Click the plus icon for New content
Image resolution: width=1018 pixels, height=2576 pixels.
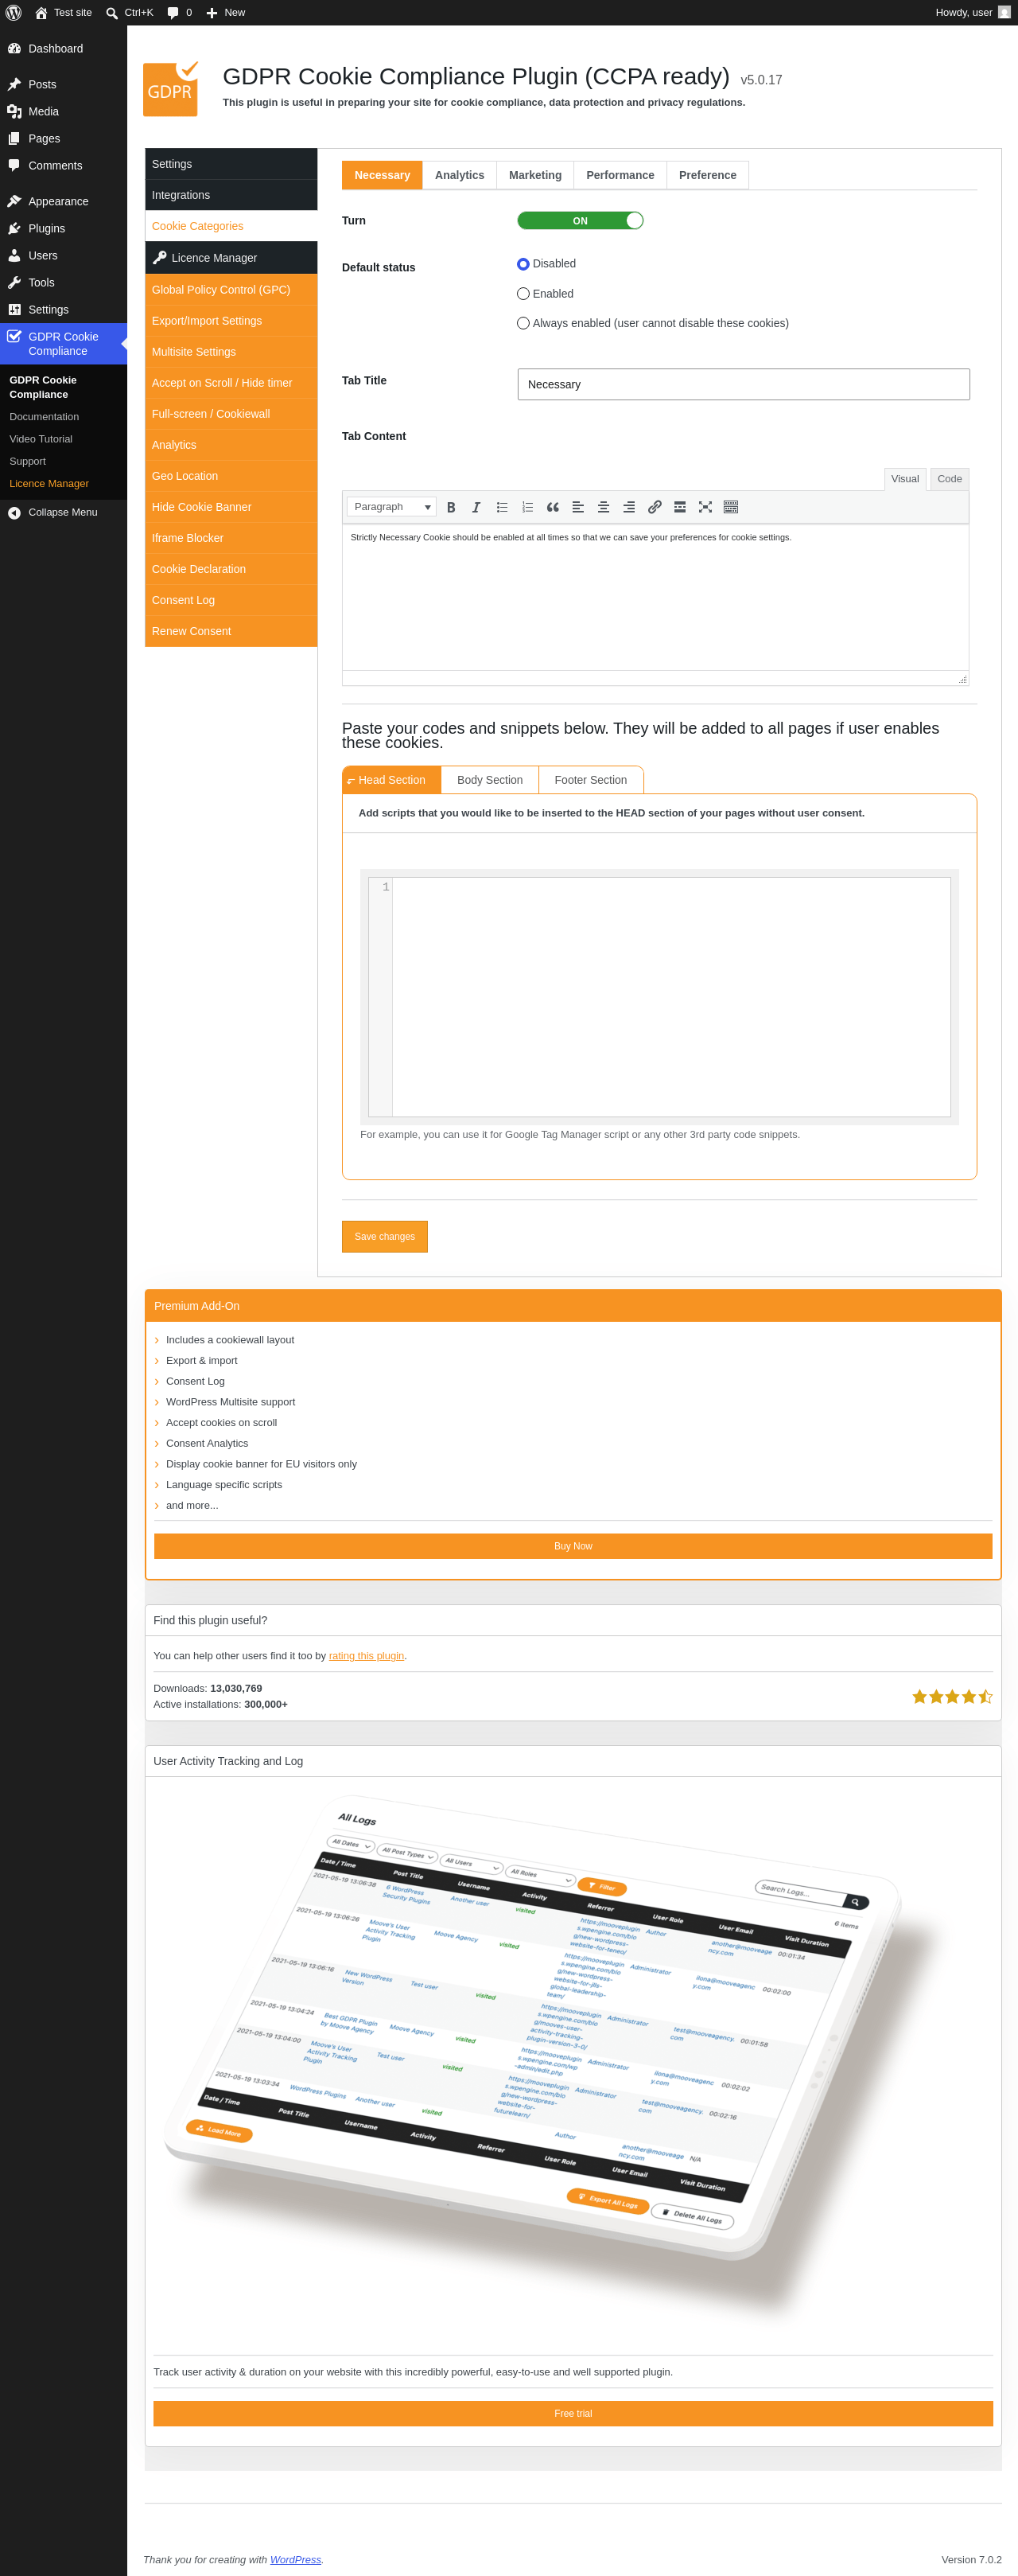[212, 13]
